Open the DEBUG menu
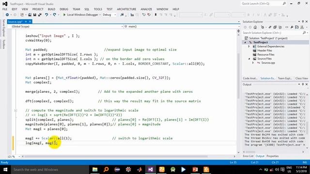Screen dimensions: 310x174 tap(64, 9)
